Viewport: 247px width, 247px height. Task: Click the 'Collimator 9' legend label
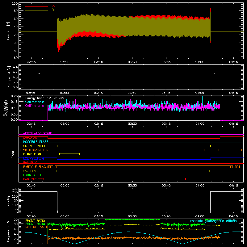[35, 106]
